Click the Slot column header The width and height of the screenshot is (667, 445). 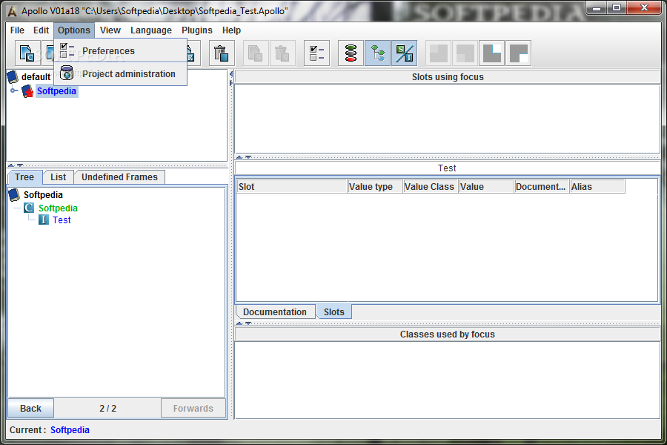(292, 186)
